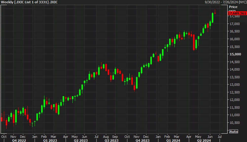Viewport: 247px width, 142px height.
Task: Click the current price label 17,689.361
Action: (237, 13)
